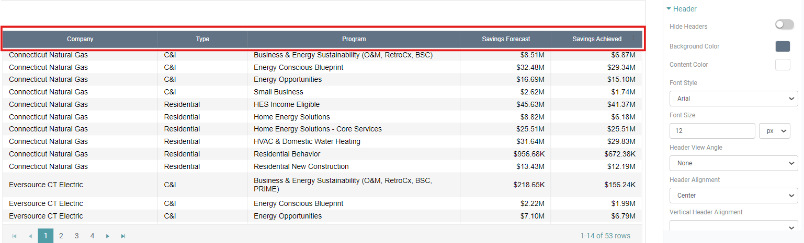Image resolution: width=804 pixels, height=243 pixels.
Task: Open the Font Style dropdown showing Arial
Action: 733,99
